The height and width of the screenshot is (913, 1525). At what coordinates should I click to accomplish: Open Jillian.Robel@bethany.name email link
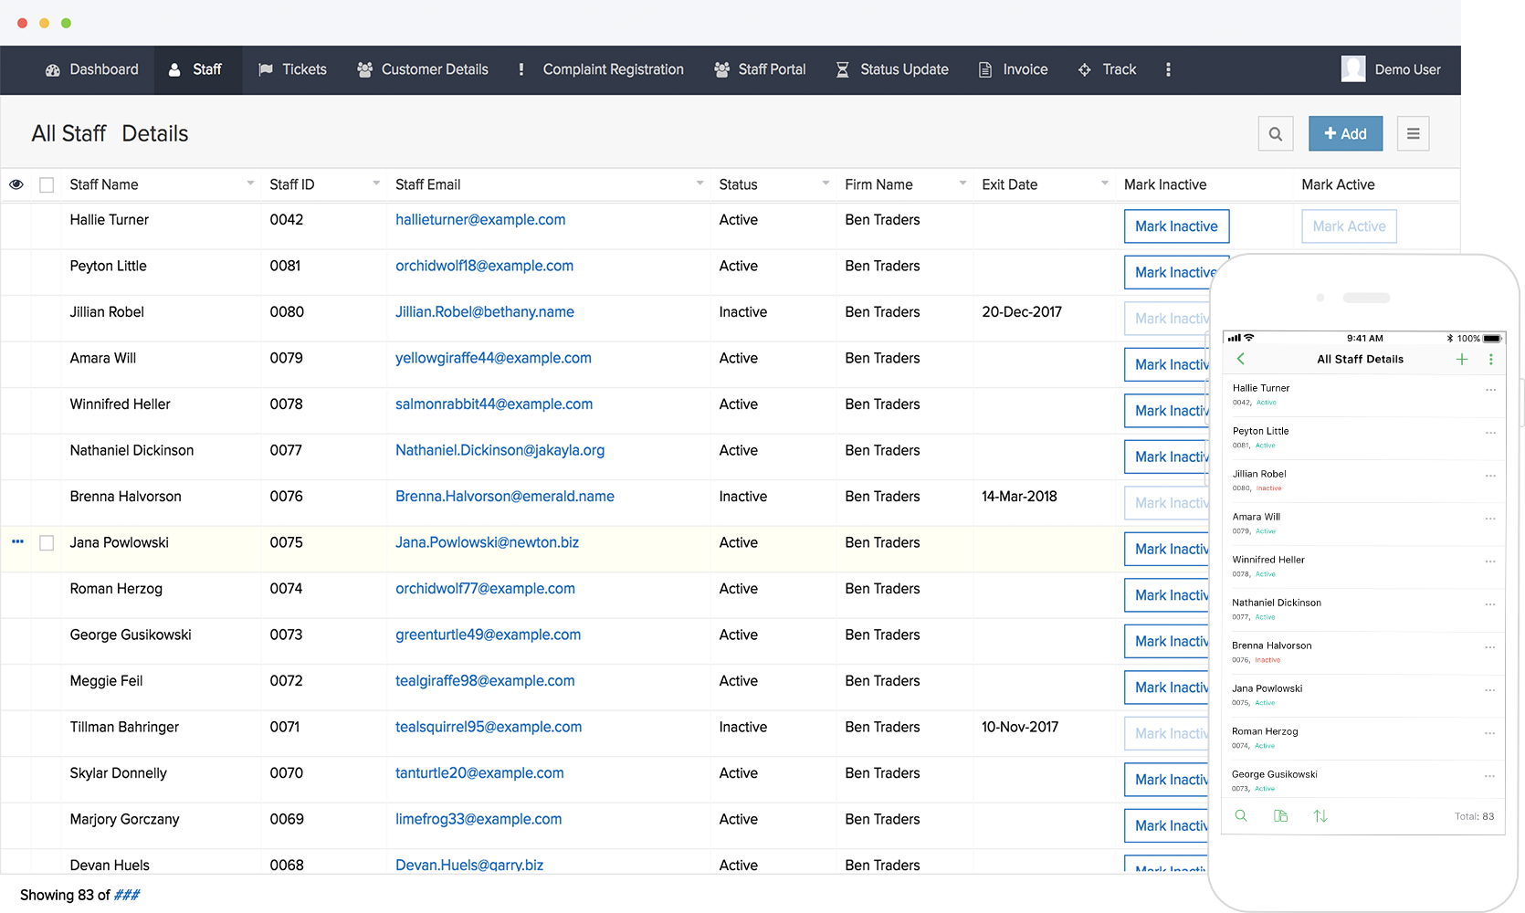[485, 312]
